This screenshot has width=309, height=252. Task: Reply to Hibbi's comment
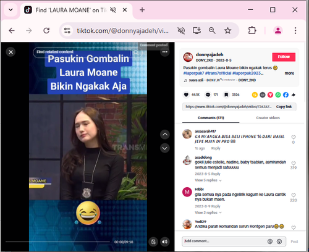pos(216,206)
